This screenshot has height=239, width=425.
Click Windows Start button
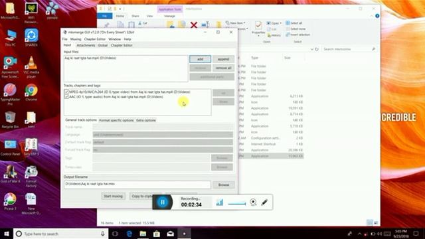7,234
